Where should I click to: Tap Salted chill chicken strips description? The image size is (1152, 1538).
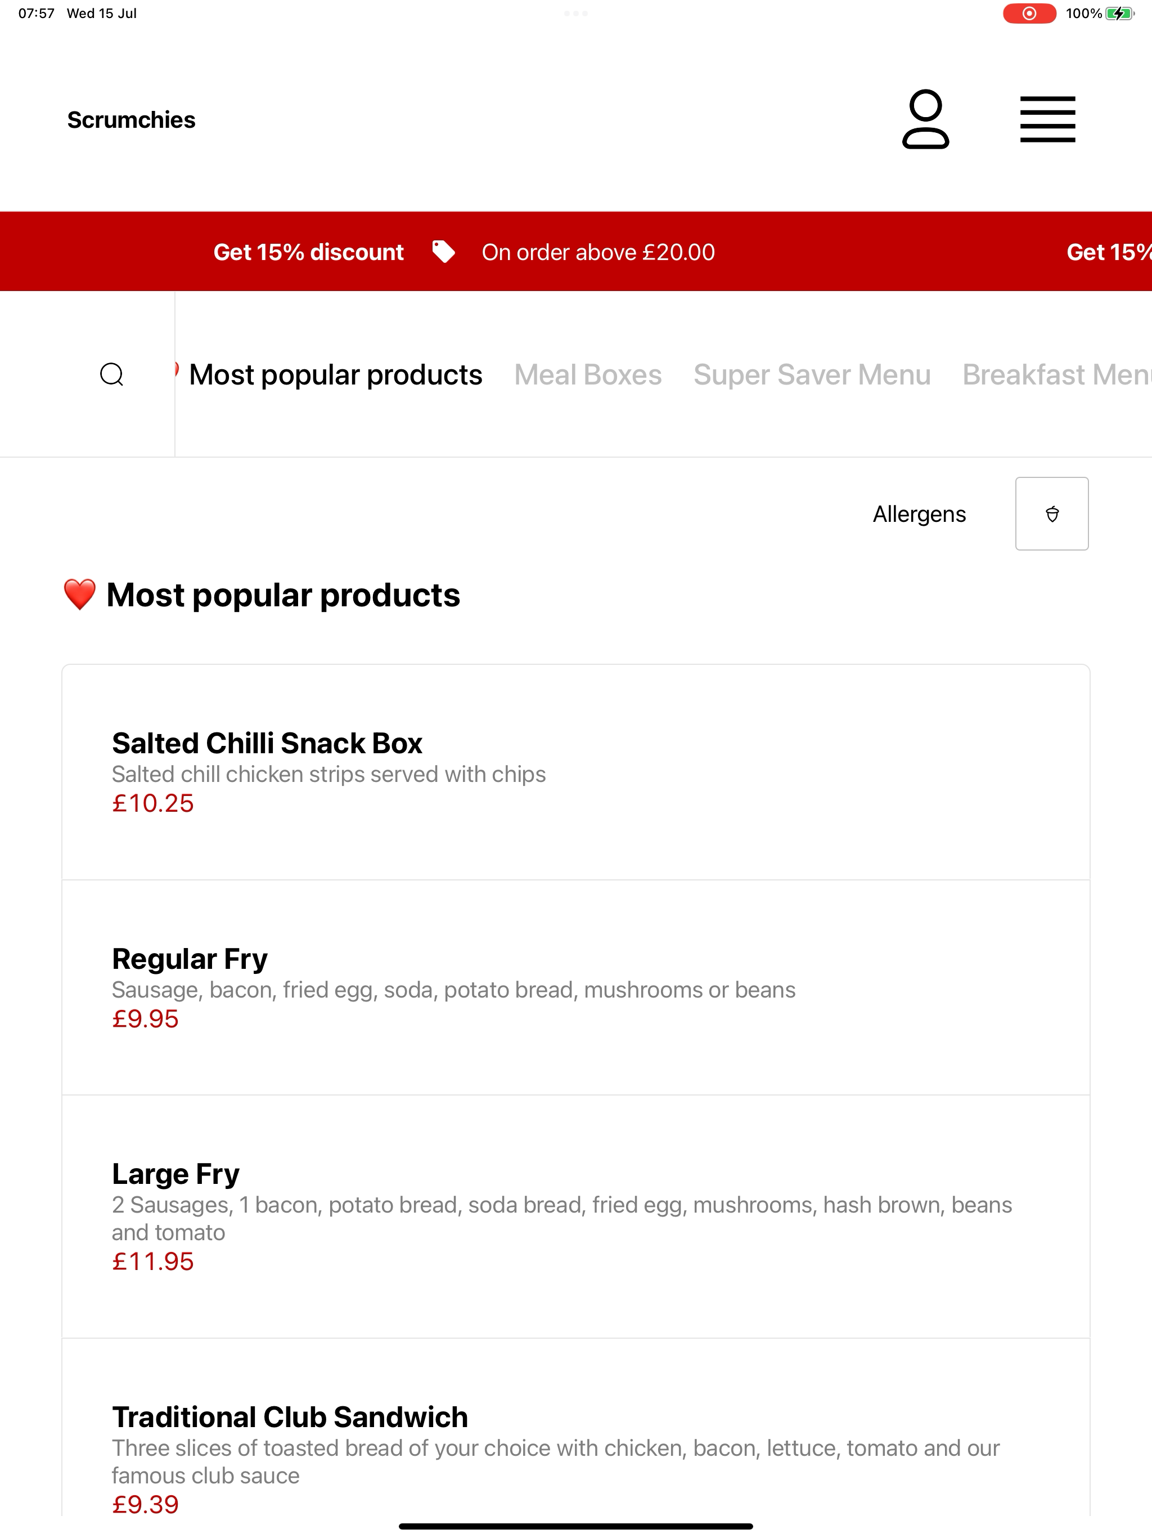point(328,774)
